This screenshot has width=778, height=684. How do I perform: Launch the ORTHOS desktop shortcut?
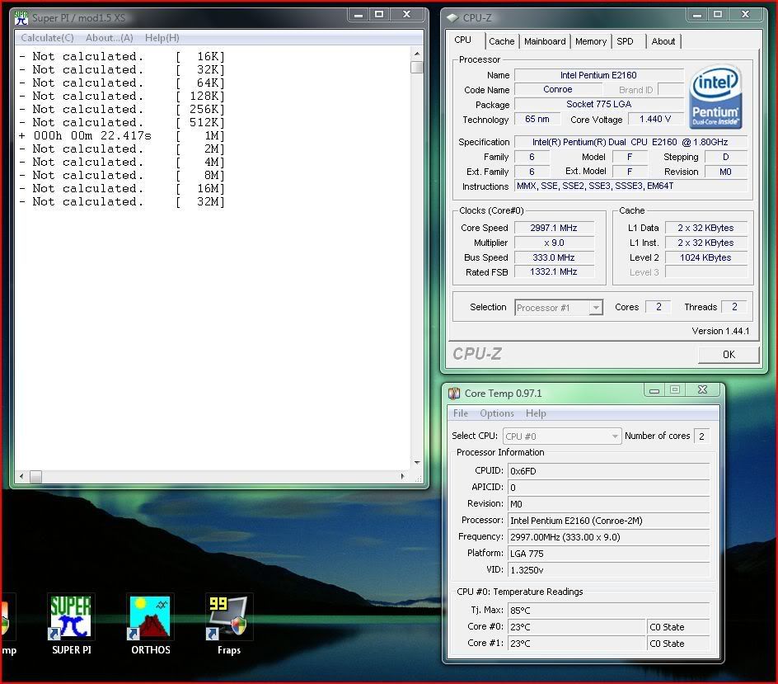(x=150, y=623)
